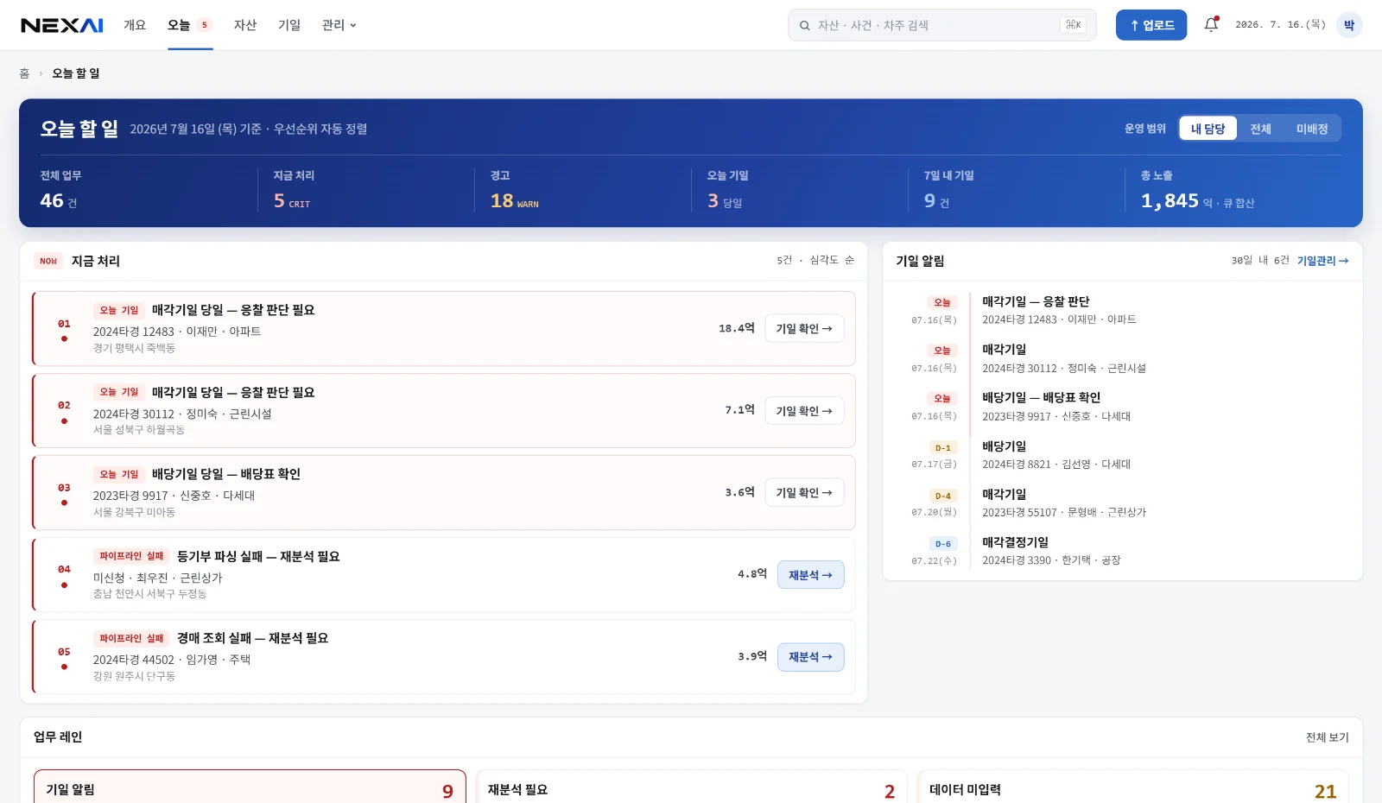Click the NOW badge beside 지금 처리
This screenshot has height=803, width=1382.
point(48,261)
